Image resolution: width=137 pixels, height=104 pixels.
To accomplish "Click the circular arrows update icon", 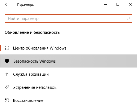I will [x=7, y=48].
